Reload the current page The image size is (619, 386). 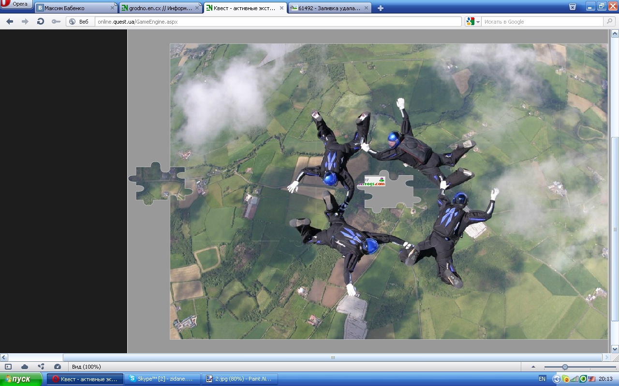pyautogui.click(x=41, y=22)
